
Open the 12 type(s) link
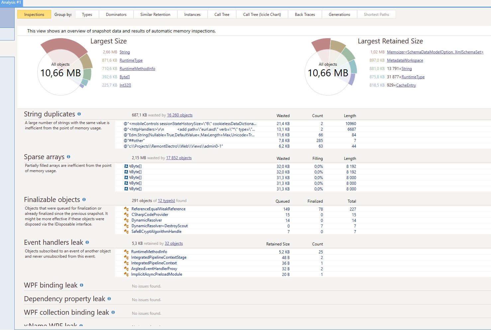[x=166, y=201]
